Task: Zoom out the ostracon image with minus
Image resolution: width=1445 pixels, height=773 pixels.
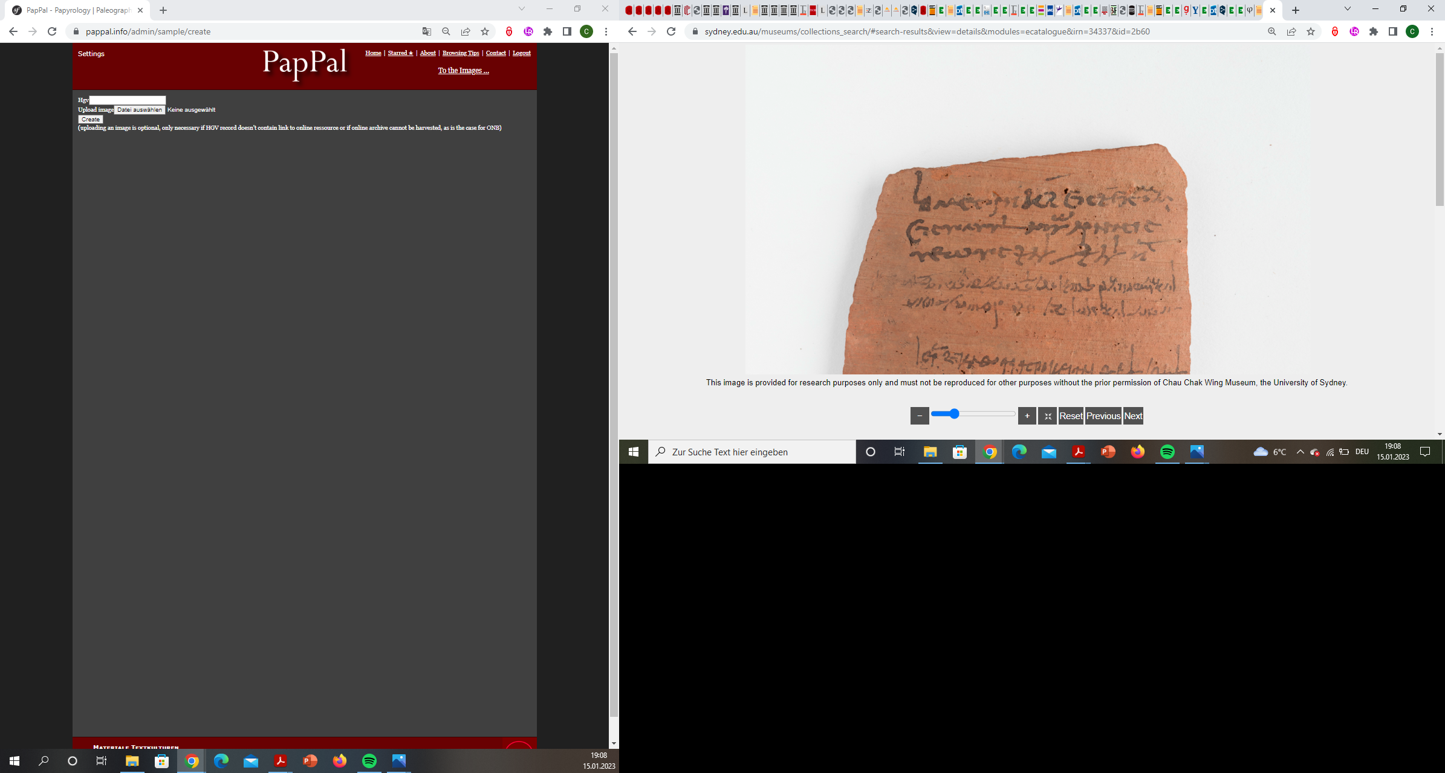Action: point(920,415)
